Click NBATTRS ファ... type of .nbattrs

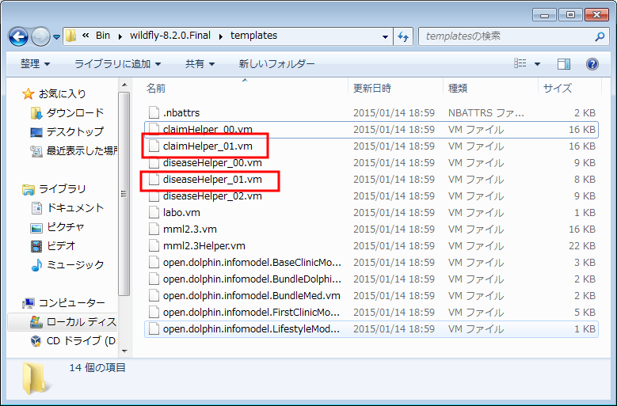[x=486, y=113]
